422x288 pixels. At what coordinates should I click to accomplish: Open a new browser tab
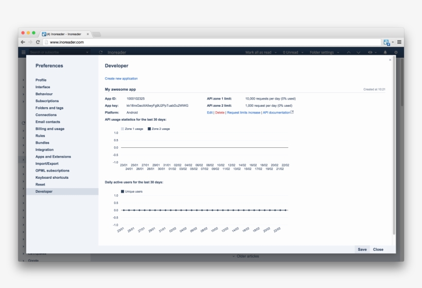tap(97, 34)
